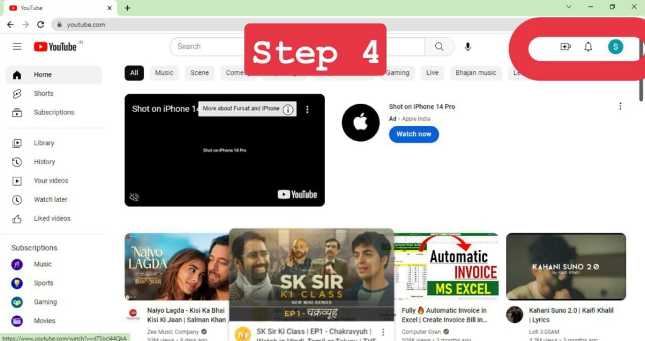Open Computer Gyan channel link
This screenshot has width=645, height=341.
[421, 332]
